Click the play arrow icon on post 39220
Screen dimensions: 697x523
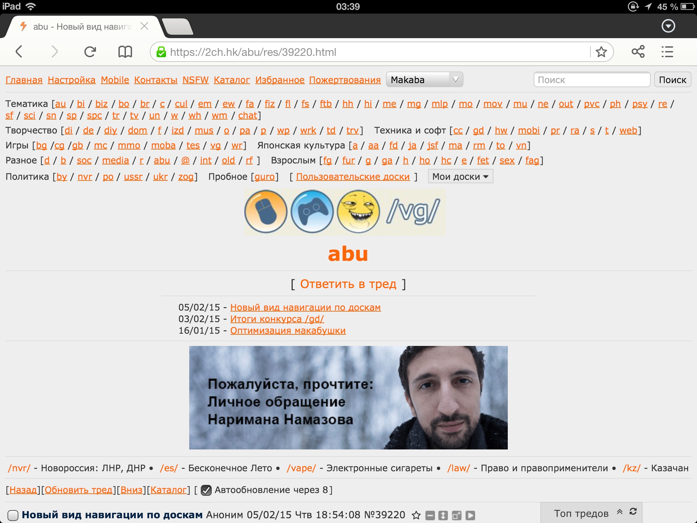[x=470, y=516]
